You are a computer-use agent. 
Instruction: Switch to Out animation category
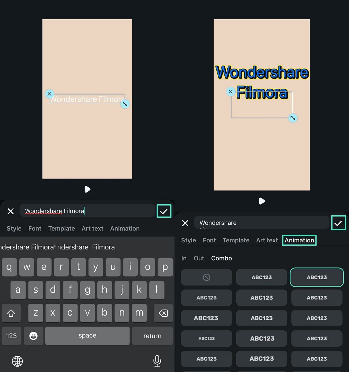click(199, 258)
